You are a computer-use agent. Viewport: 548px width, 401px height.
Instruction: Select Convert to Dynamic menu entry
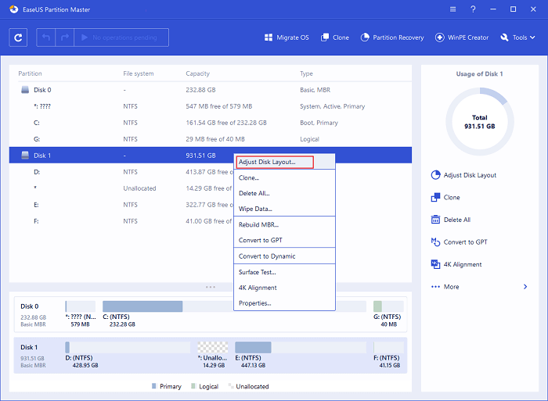pyautogui.click(x=267, y=256)
